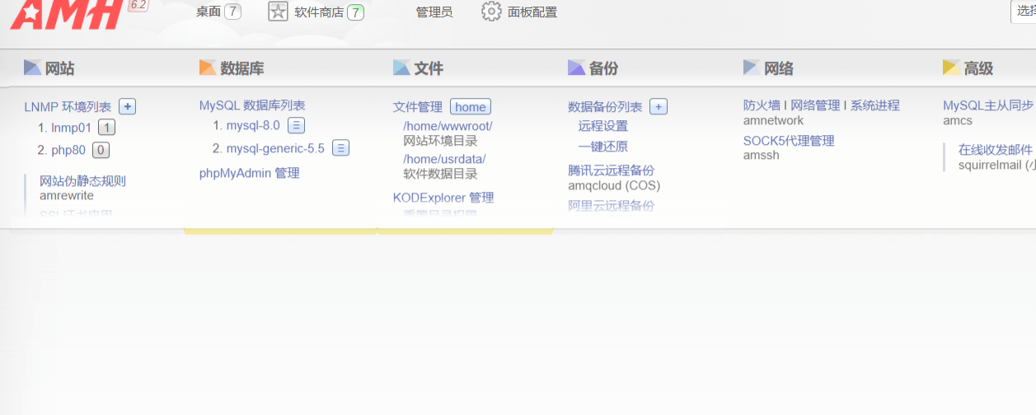The image size is (1036, 415).
Task: Click the 数据库 category flag icon
Action: pyautogui.click(x=208, y=68)
